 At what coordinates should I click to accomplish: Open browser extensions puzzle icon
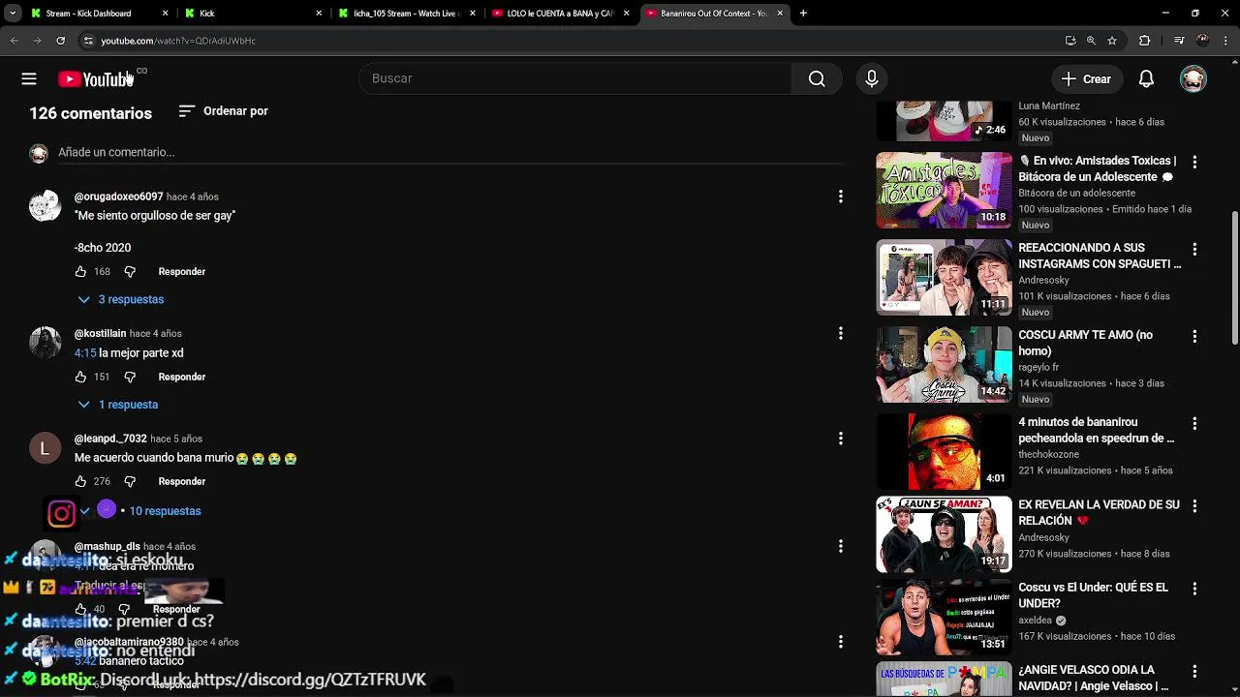pos(1144,41)
